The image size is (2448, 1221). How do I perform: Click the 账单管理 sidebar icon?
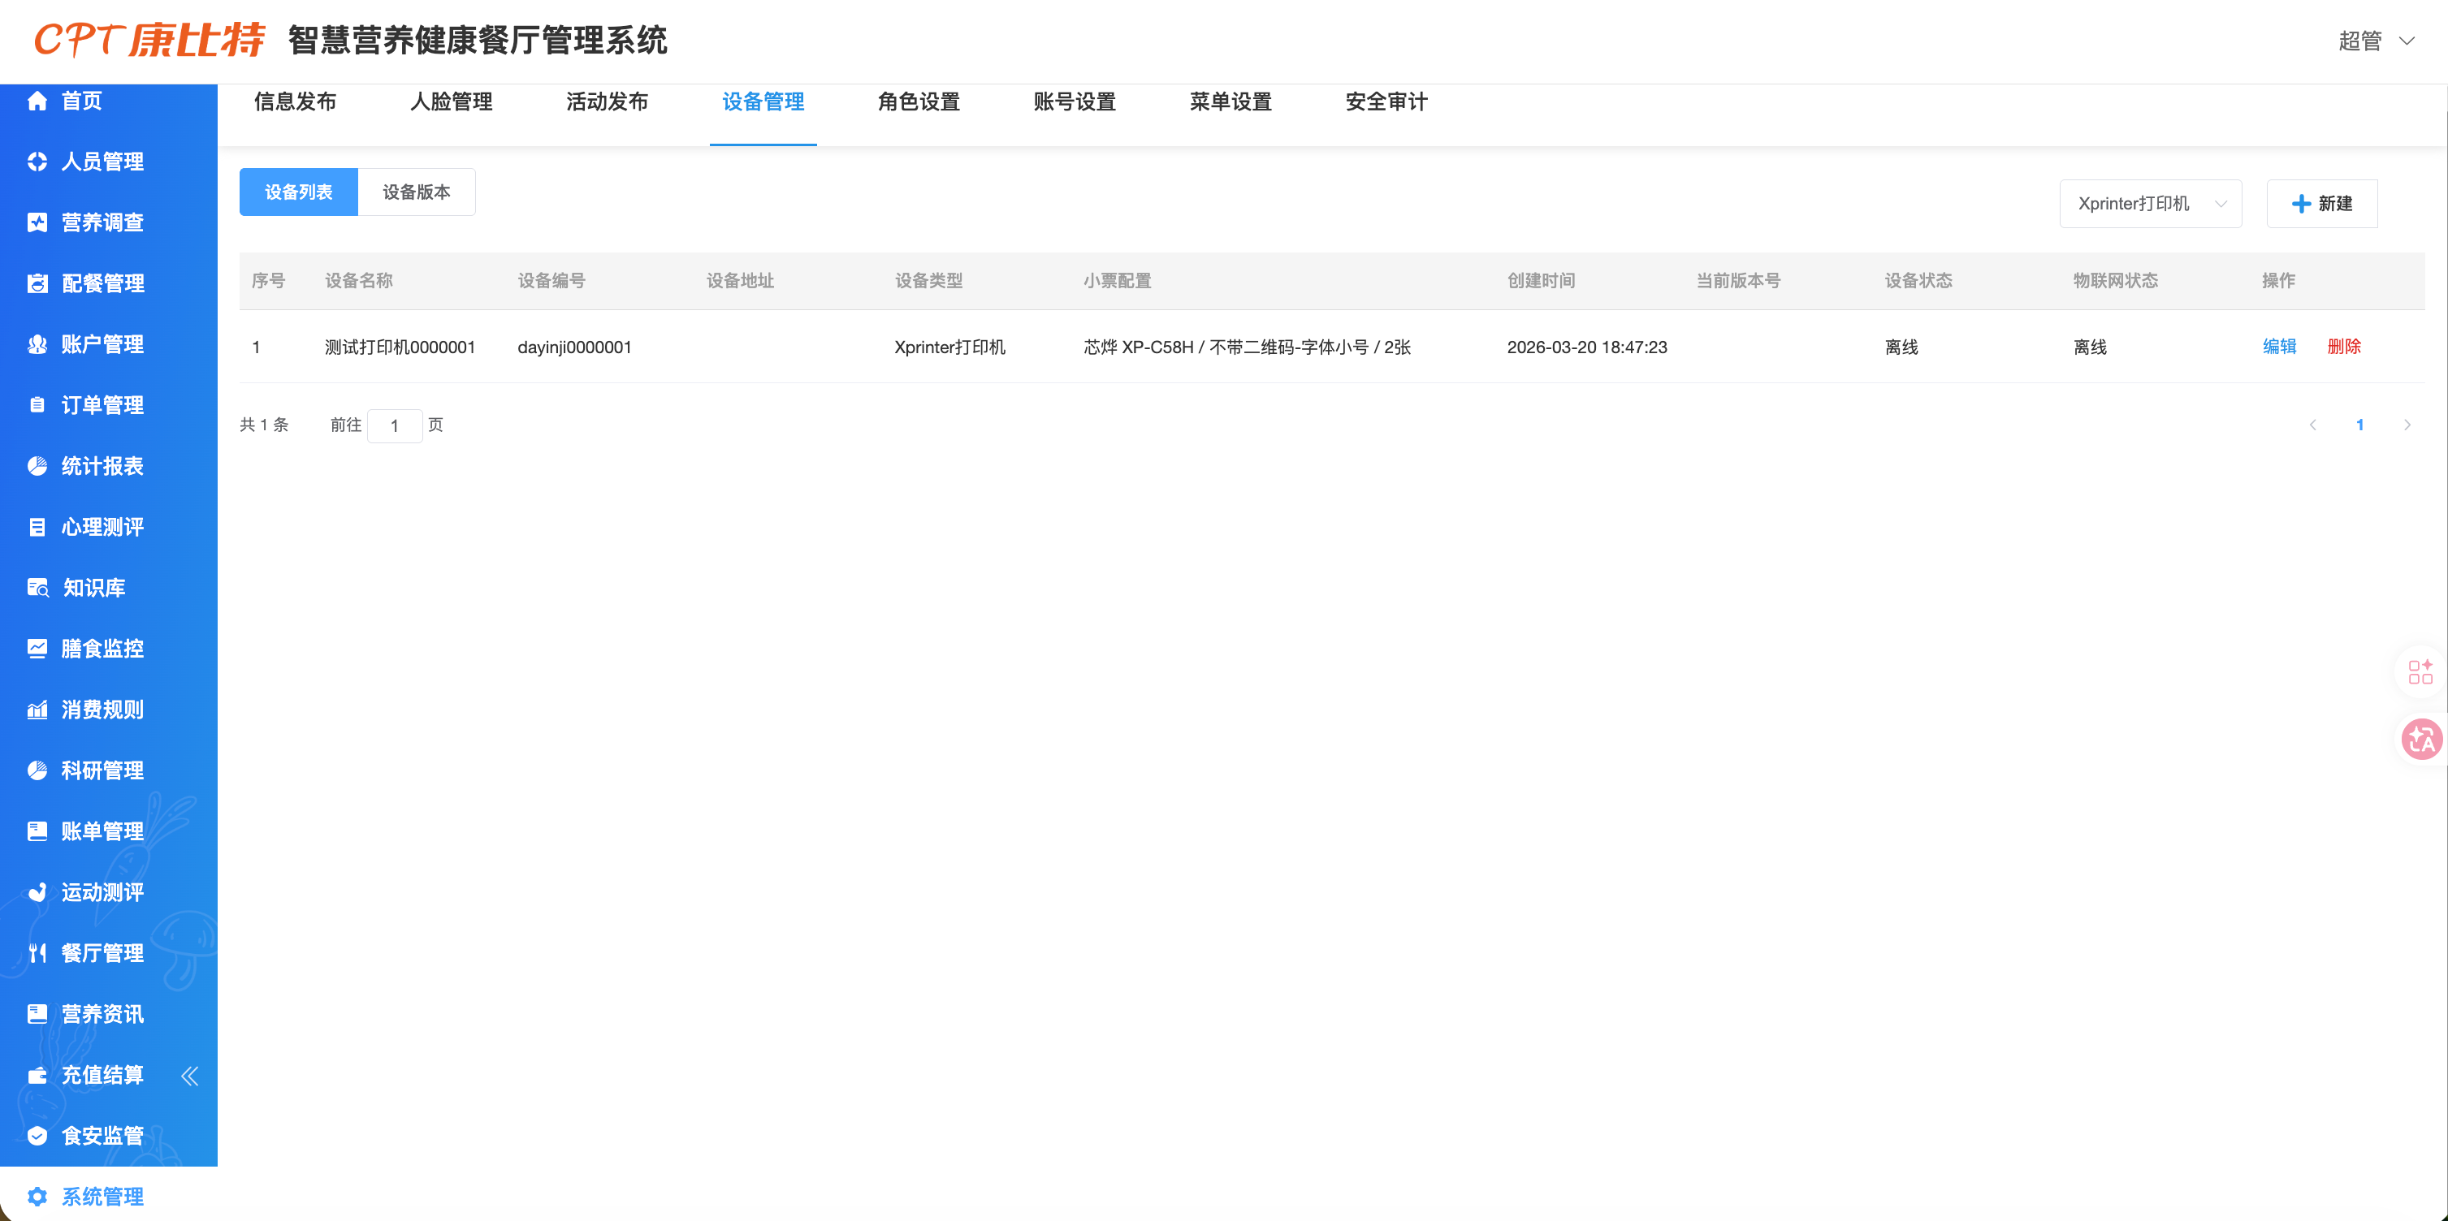37,831
